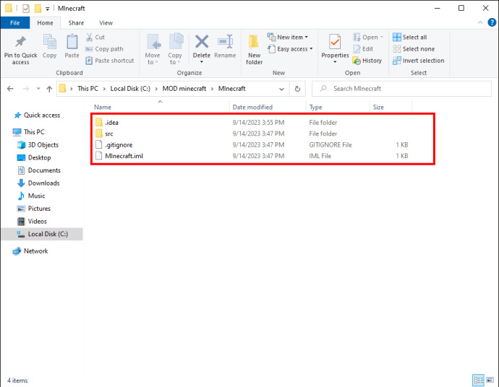This screenshot has height=387, width=499.
Task: Open New item dropdown
Action: [288, 37]
